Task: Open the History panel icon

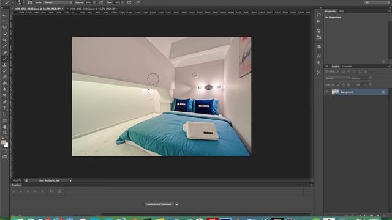Action: [x=318, y=15]
